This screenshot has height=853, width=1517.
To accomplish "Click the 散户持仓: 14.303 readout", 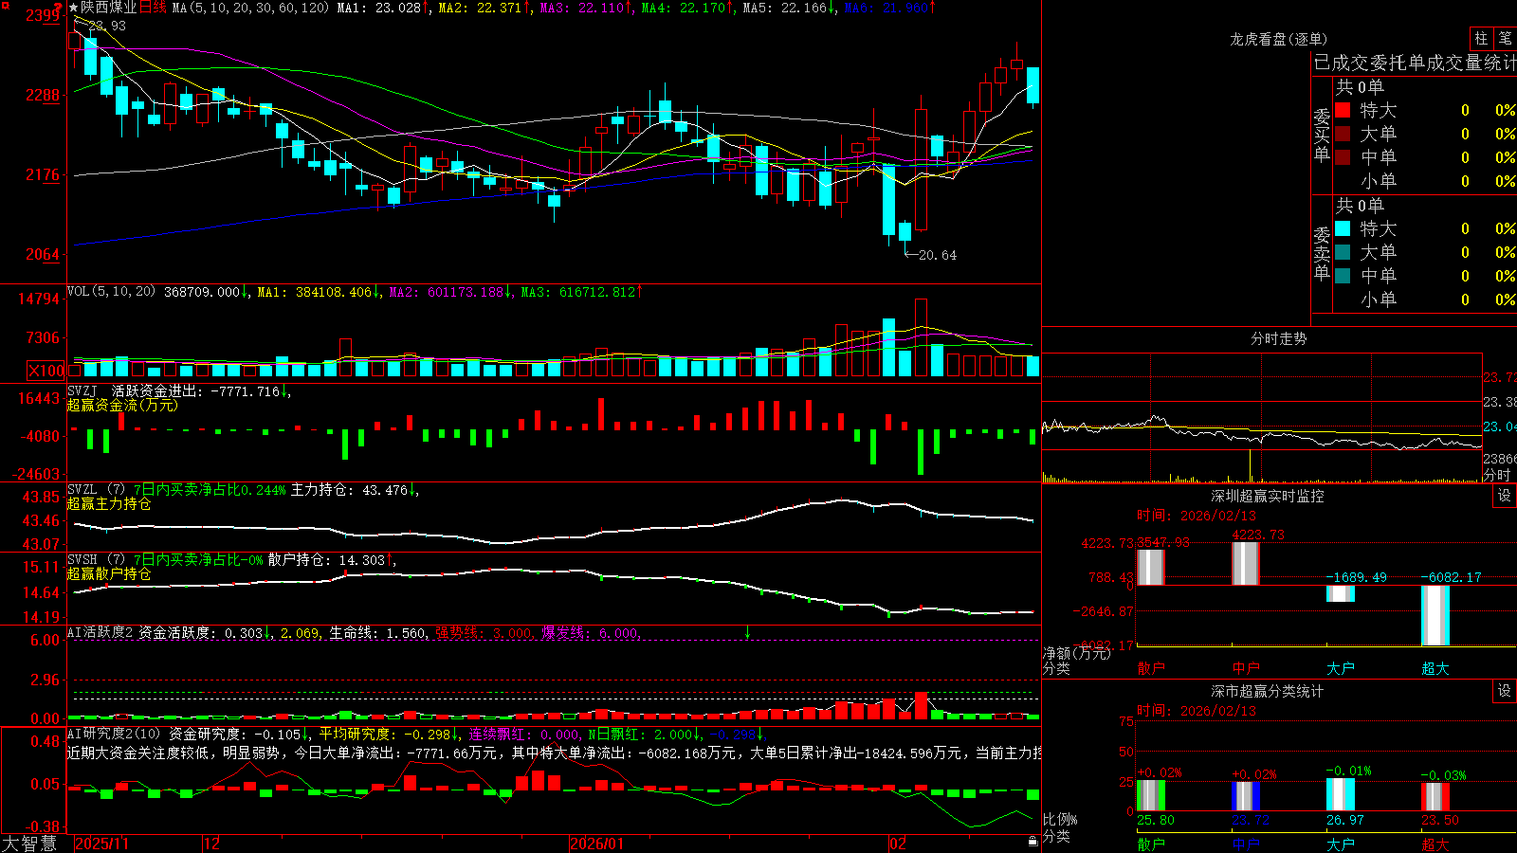I will tap(327, 560).
